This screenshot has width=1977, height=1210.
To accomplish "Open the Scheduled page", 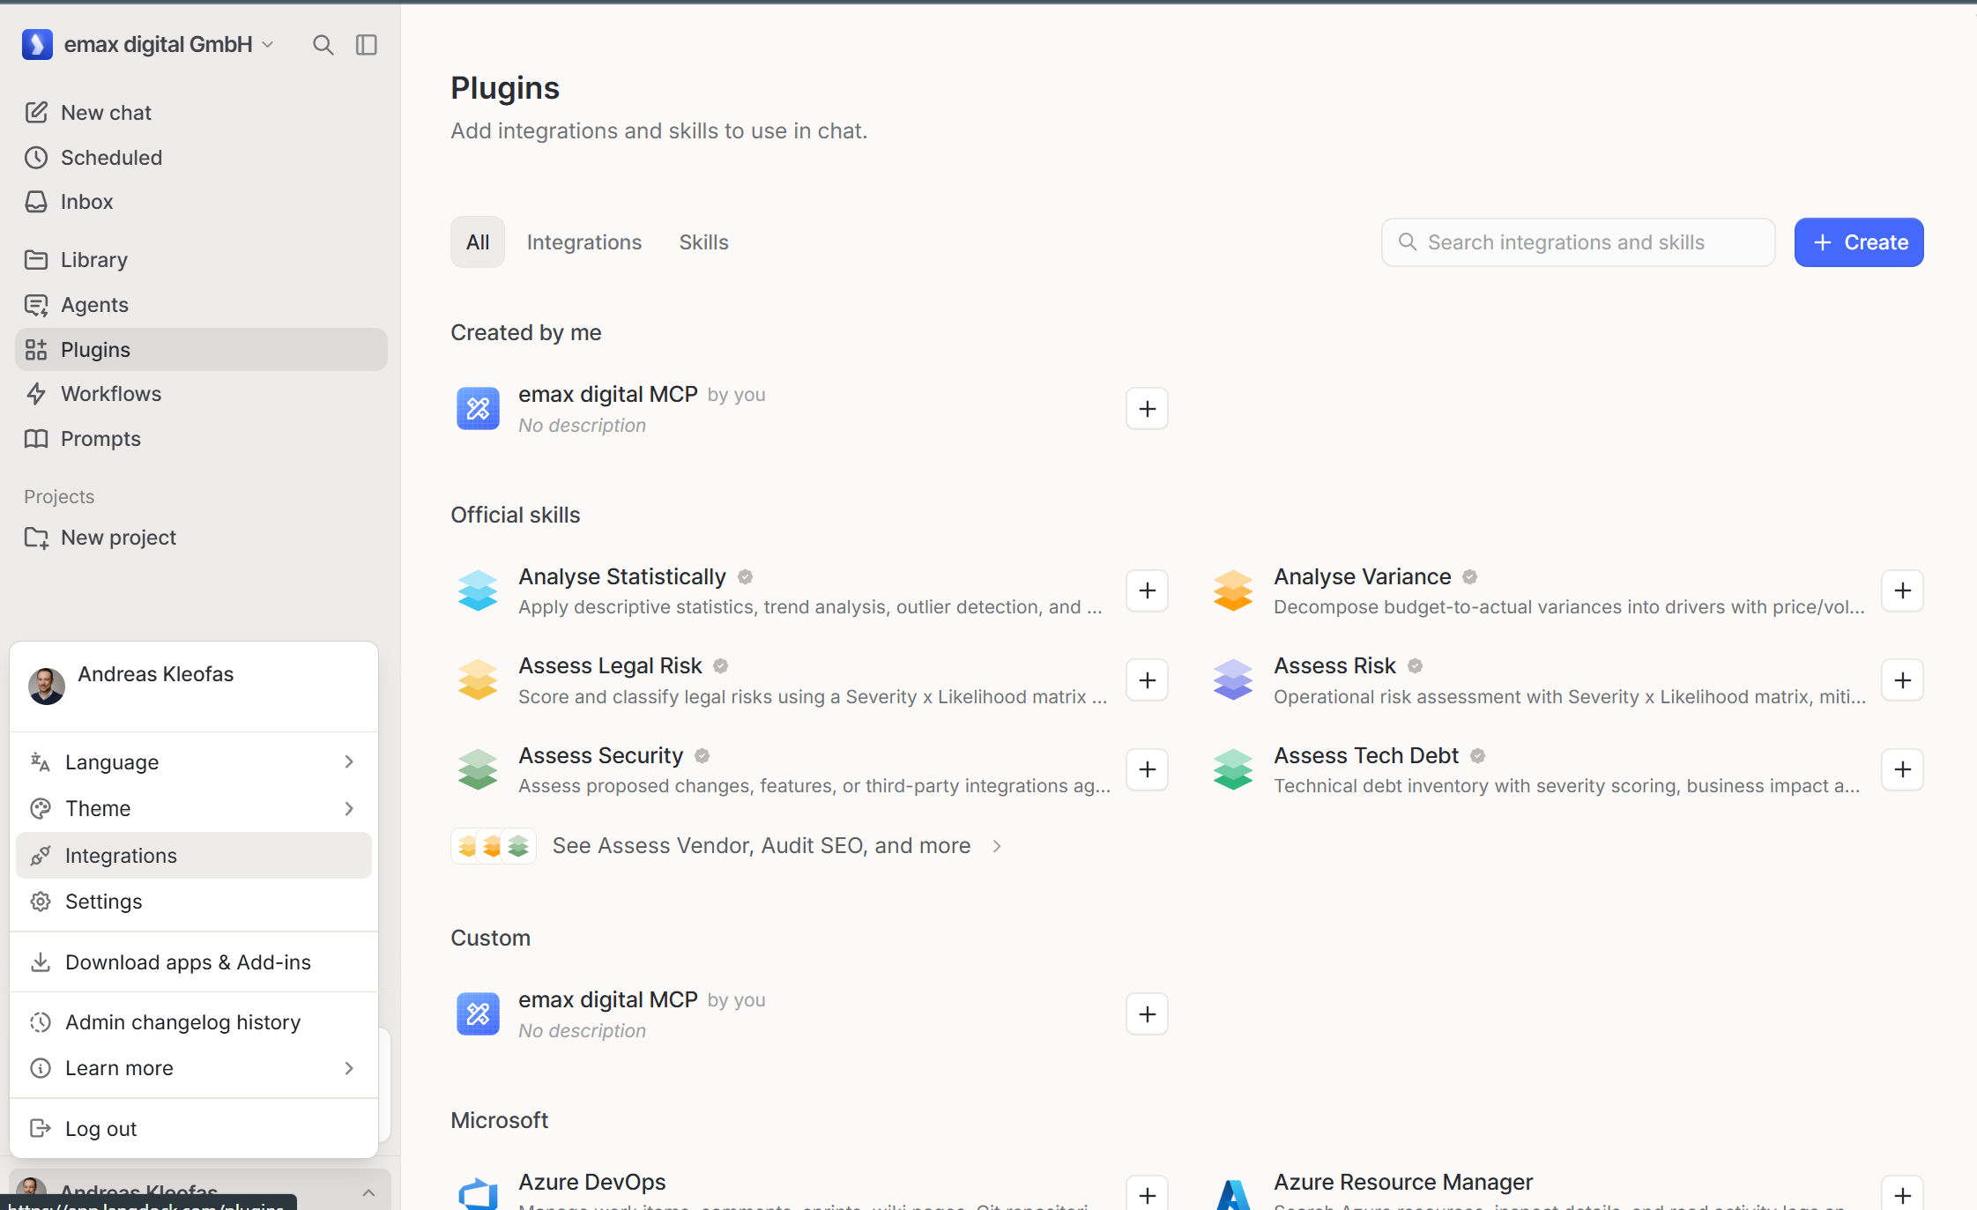I will [201, 158].
